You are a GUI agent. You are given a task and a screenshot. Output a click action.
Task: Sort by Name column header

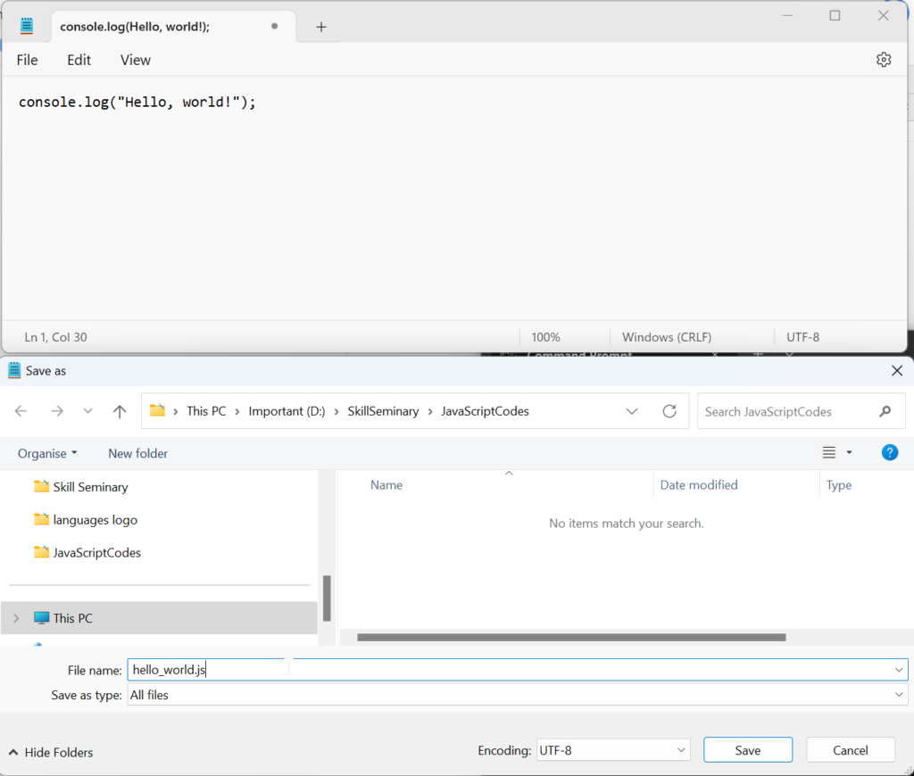pyautogui.click(x=386, y=484)
